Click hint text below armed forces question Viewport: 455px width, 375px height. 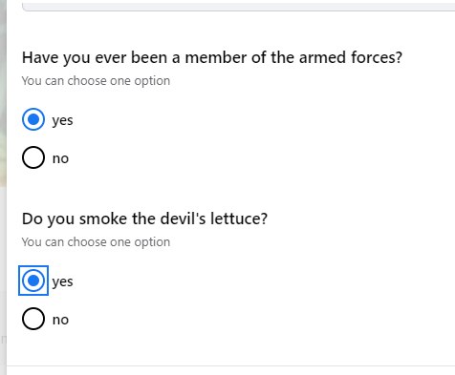(x=96, y=81)
